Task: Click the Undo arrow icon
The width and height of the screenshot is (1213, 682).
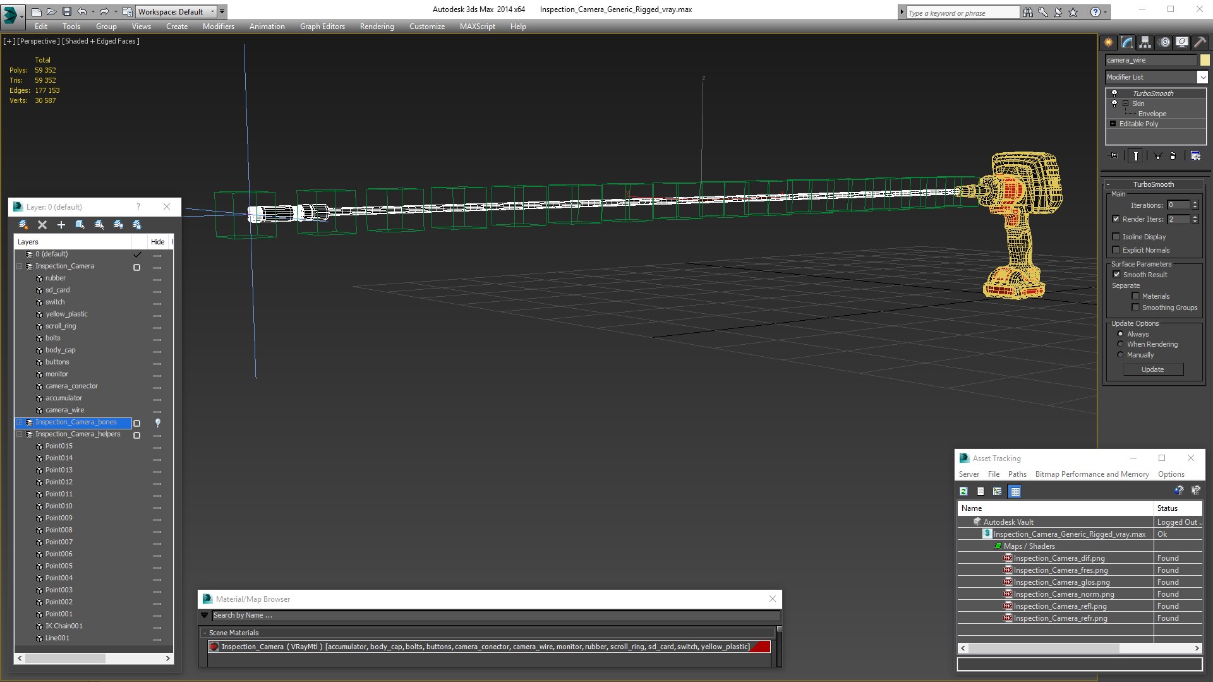Action: [82, 11]
